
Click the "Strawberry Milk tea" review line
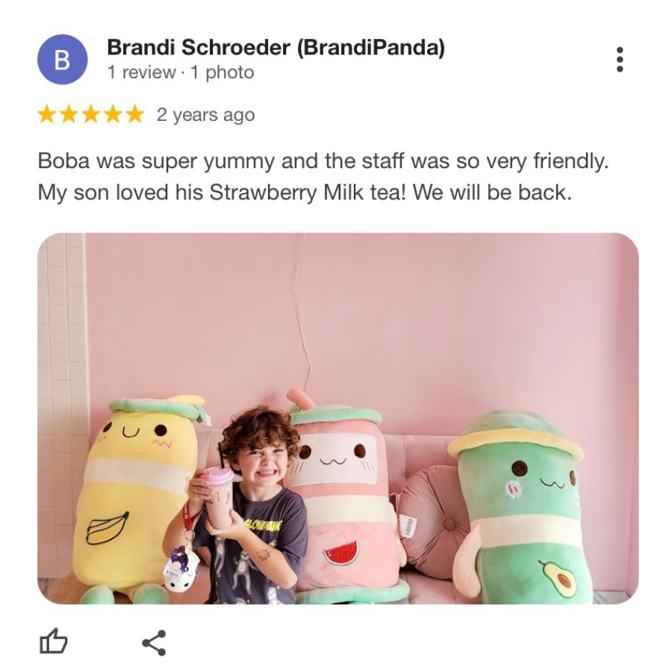click(x=305, y=193)
